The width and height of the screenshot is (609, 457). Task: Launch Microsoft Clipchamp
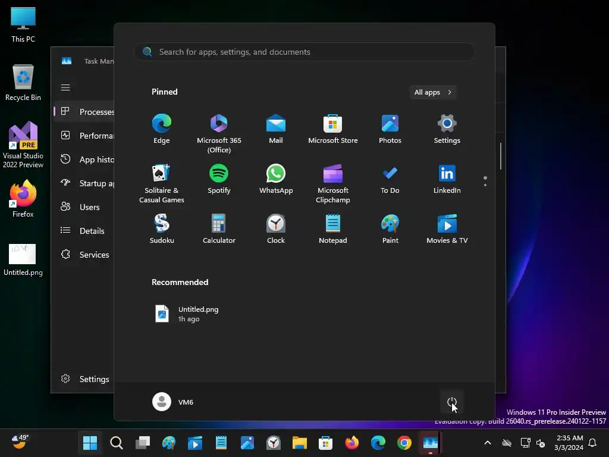pos(333,183)
